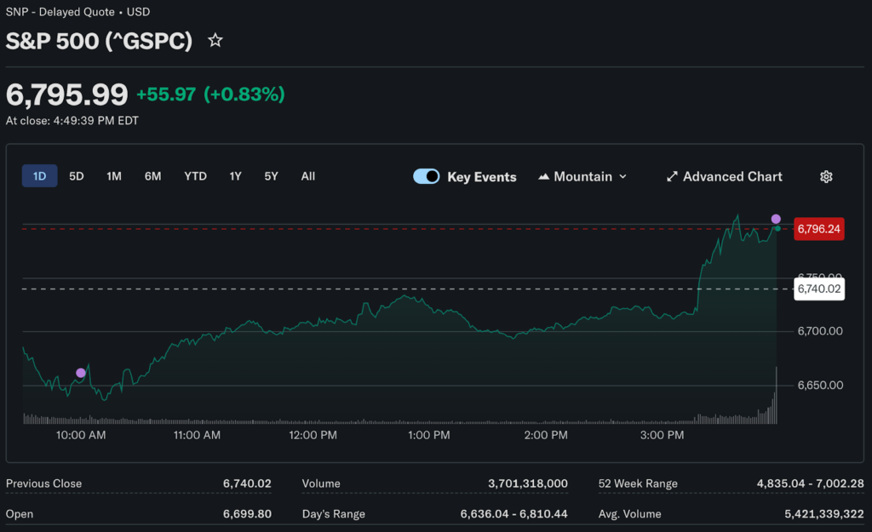Screen dimensions: 872x532
Task: Click the tall volume bar at chart end
Action: click(776, 396)
